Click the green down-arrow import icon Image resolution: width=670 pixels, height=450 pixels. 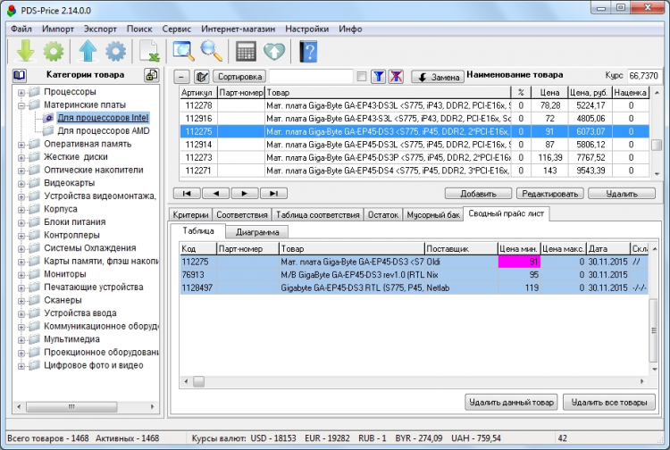[x=25, y=51]
